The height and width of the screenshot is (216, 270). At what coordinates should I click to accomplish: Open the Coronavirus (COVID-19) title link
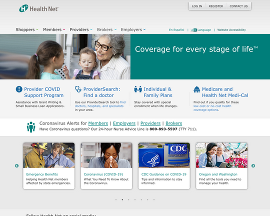click(103, 174)
